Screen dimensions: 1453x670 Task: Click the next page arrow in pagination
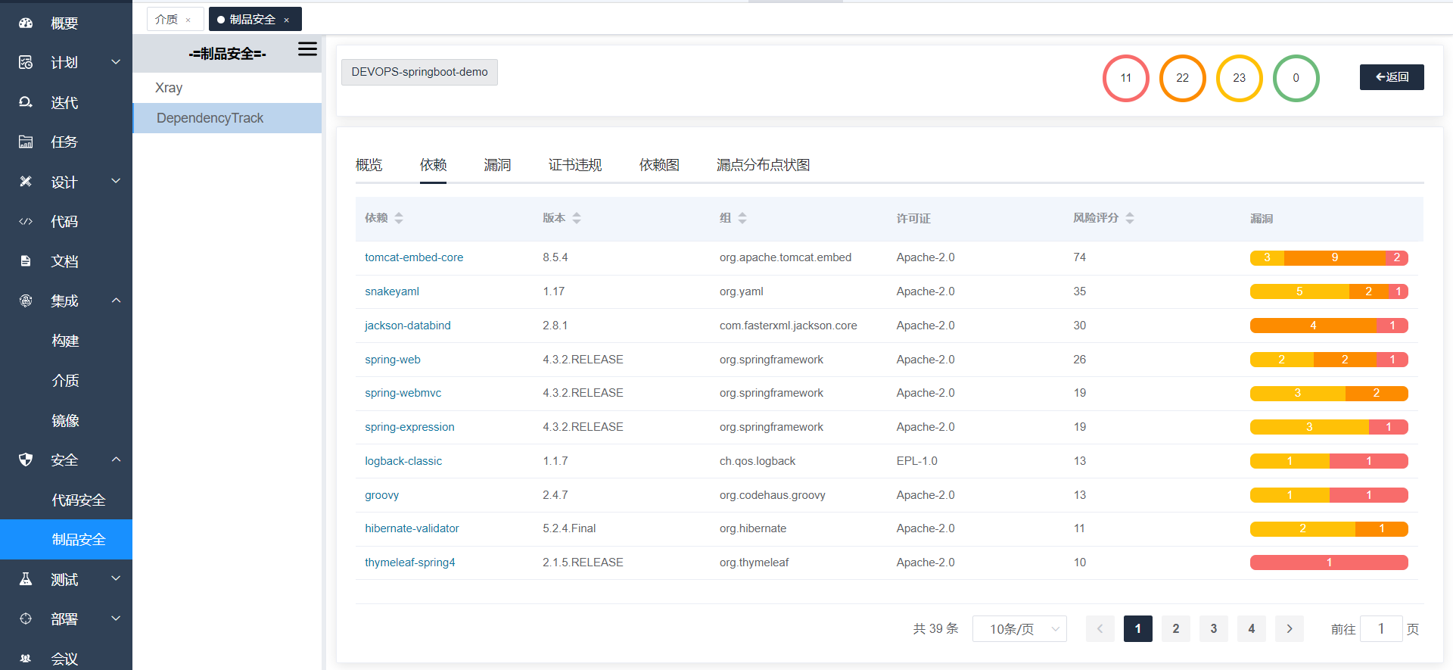tap(1289, 629)
